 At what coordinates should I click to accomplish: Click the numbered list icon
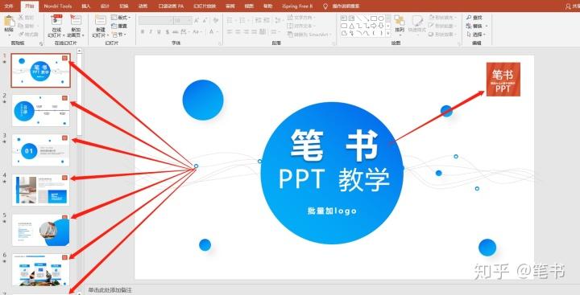pyautogui.click(x=242, y=20)
